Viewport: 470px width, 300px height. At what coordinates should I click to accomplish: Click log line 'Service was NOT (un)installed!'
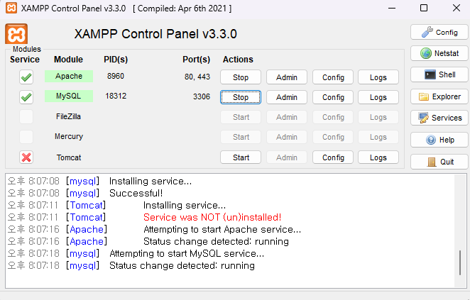[x=212, y=217]
